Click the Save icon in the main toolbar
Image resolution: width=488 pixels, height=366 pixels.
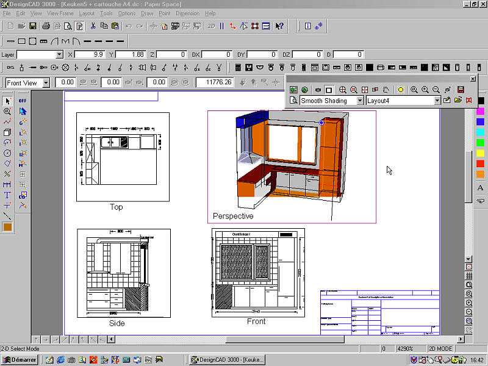click(x=33, y=26)
